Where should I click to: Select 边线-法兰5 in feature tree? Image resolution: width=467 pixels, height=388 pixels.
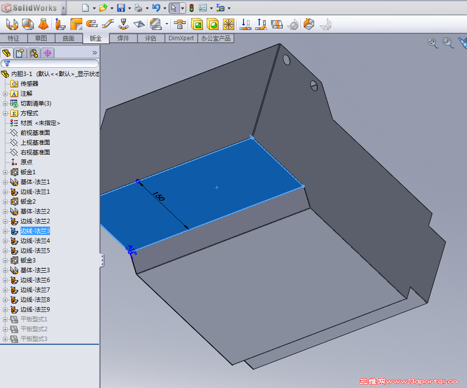35,251
